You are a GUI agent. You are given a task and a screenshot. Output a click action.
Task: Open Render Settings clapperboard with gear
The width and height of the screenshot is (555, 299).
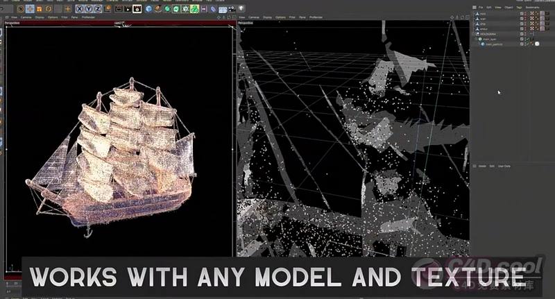pos(137,8)
